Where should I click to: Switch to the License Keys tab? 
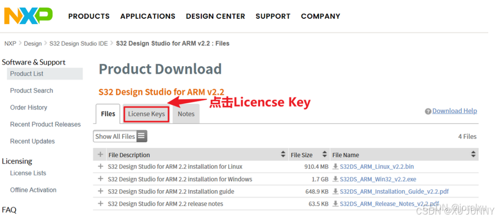[146, 114]
